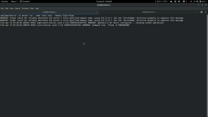Expand the Places dropdown in top bar
208x117 pixels.
coord(14,1)
